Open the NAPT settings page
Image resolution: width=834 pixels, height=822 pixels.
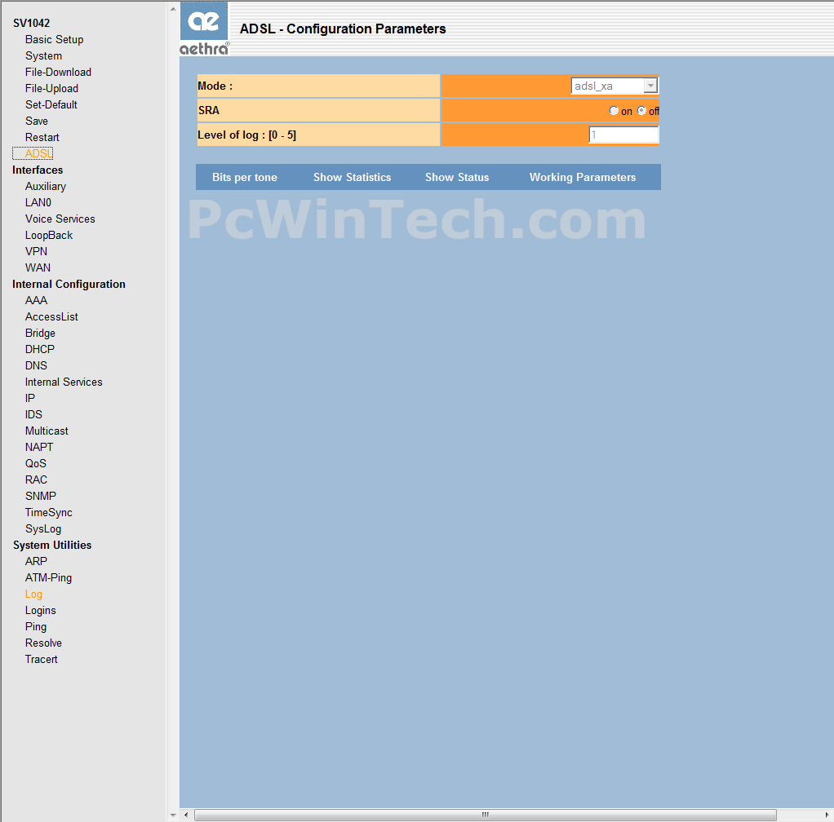(x=39, y=447)
